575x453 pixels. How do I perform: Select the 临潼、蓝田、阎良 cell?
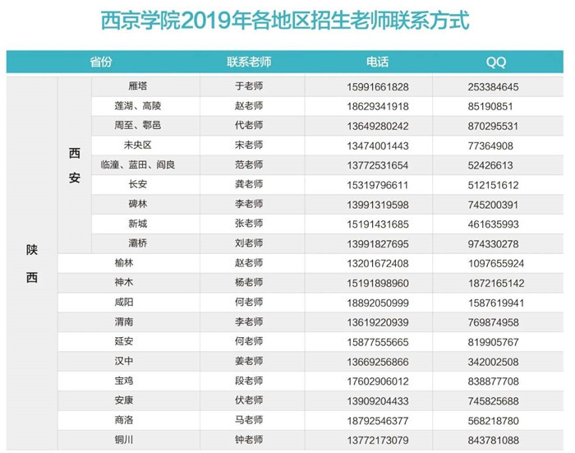(x=137, y=165)
